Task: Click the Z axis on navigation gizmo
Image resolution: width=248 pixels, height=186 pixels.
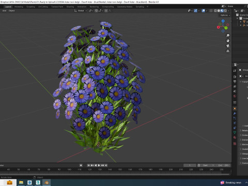Action: 223,21
